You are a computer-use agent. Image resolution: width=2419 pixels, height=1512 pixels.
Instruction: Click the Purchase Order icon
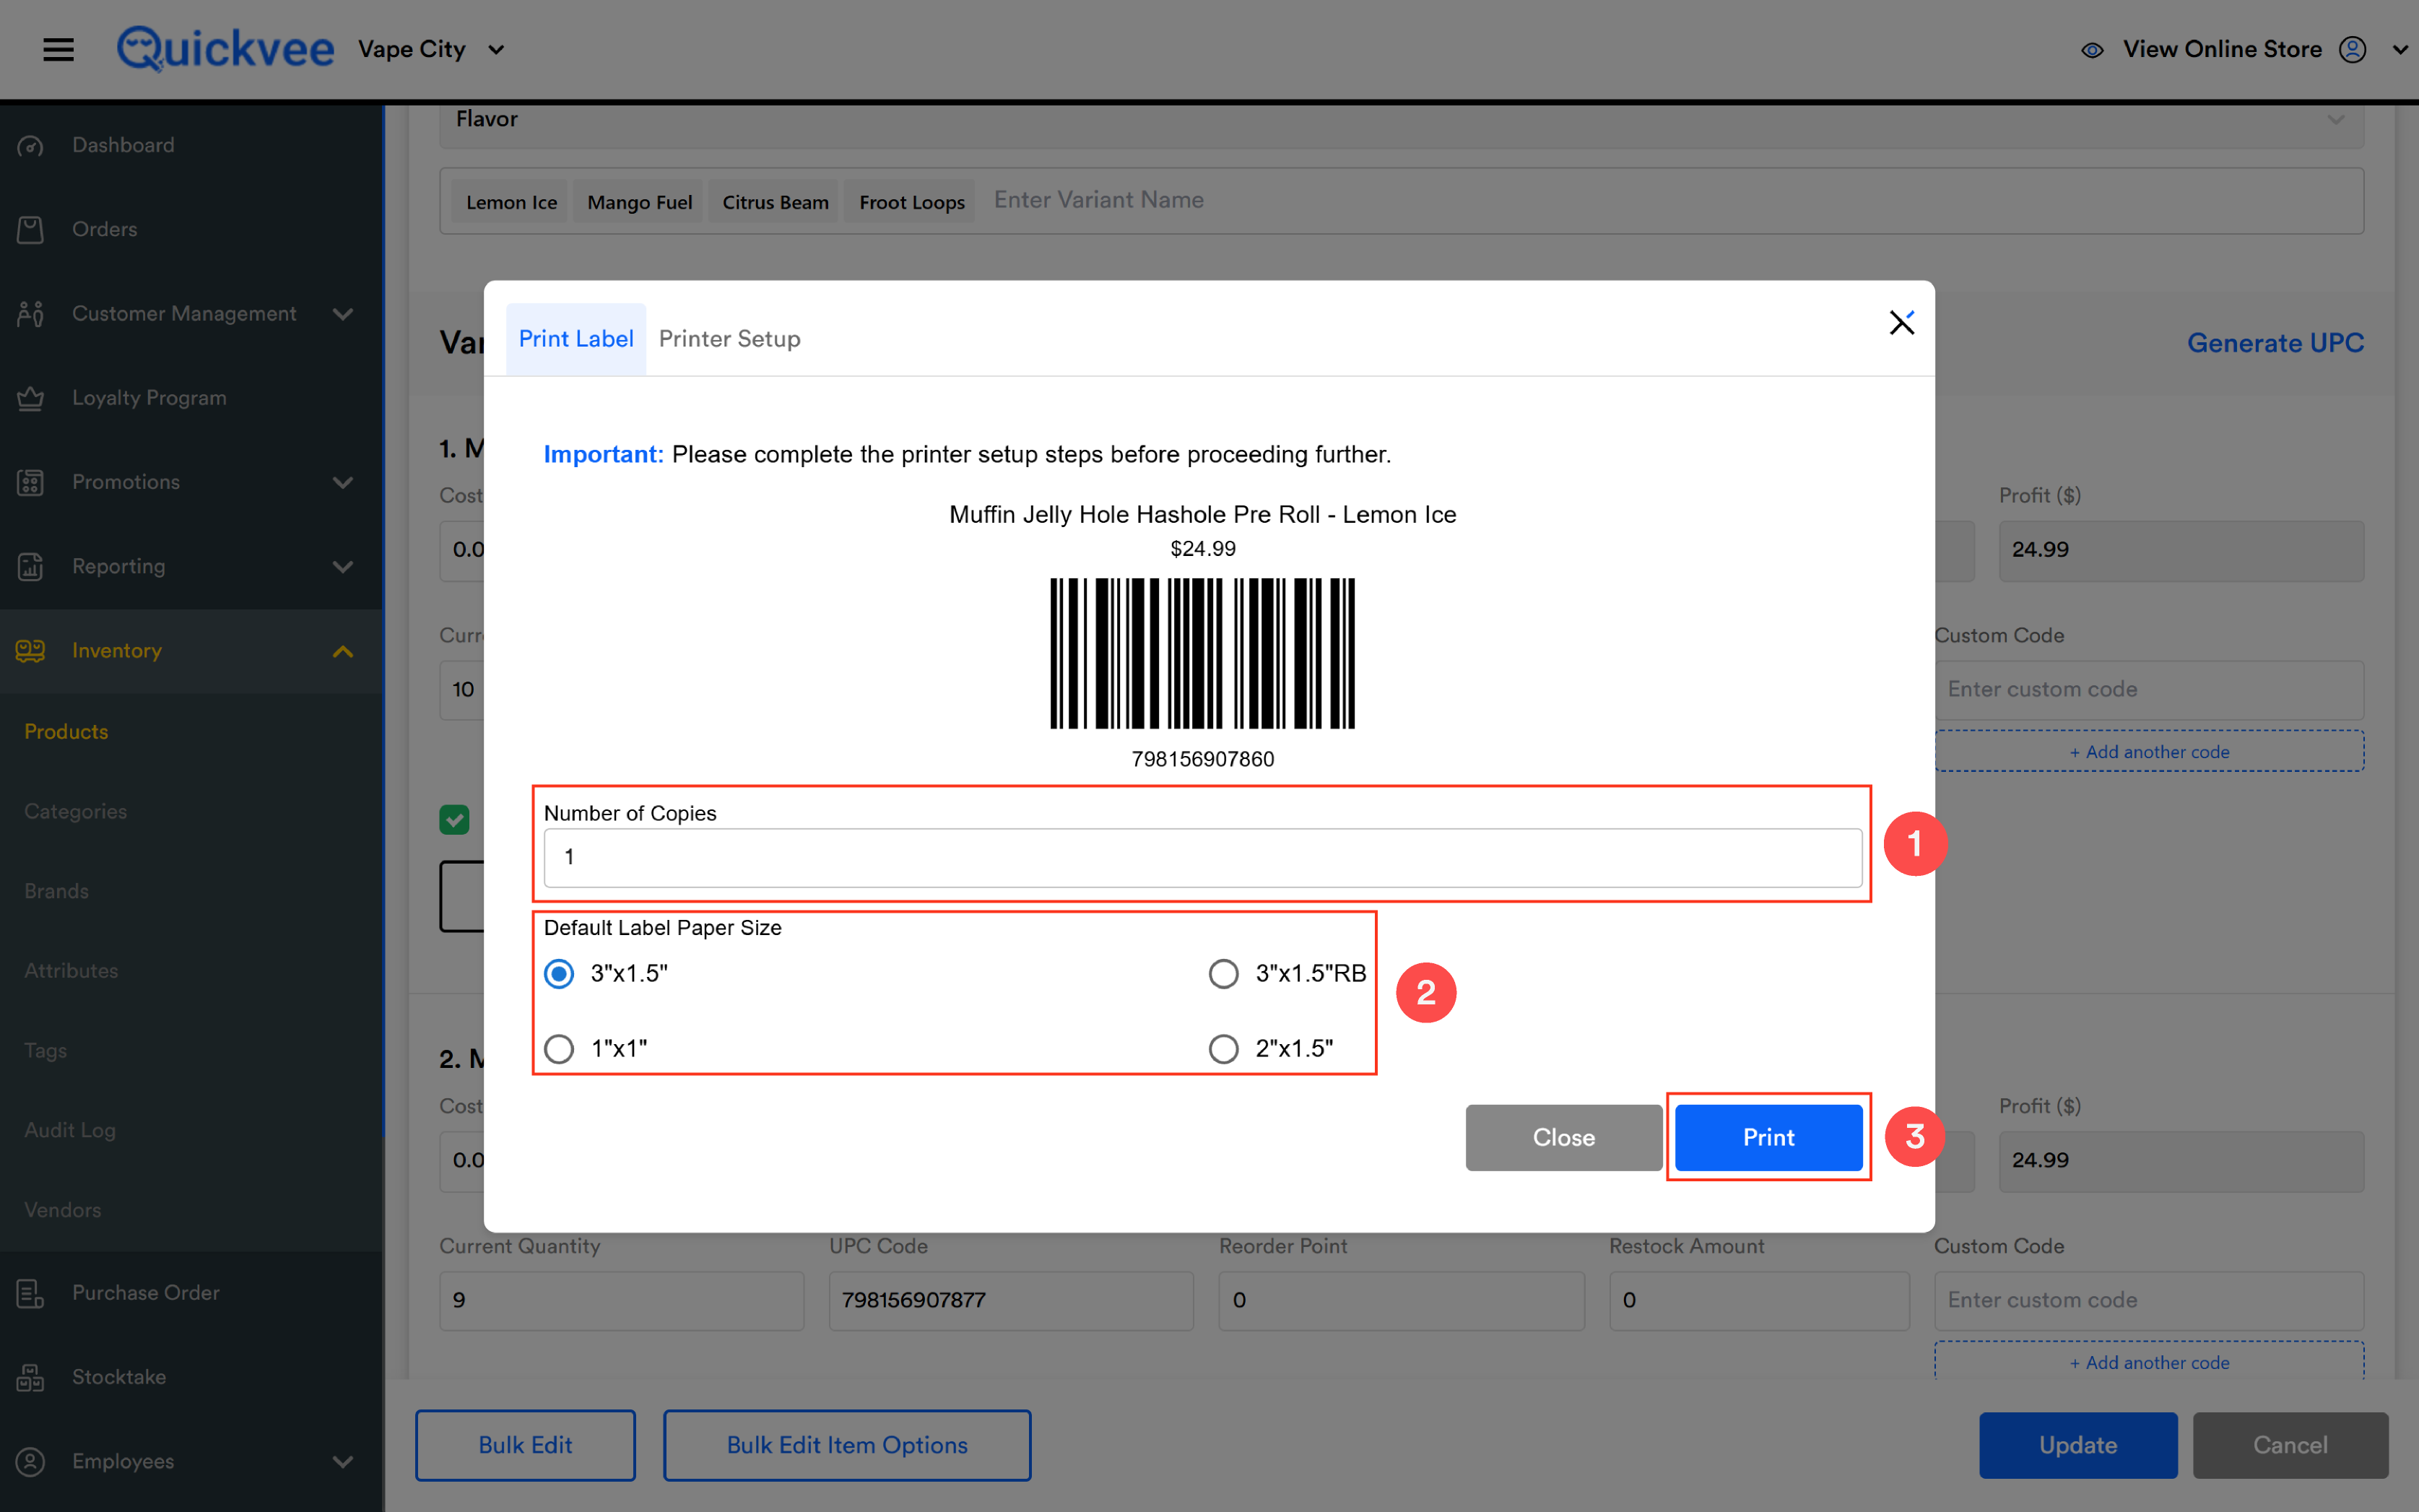point(30,1293)
